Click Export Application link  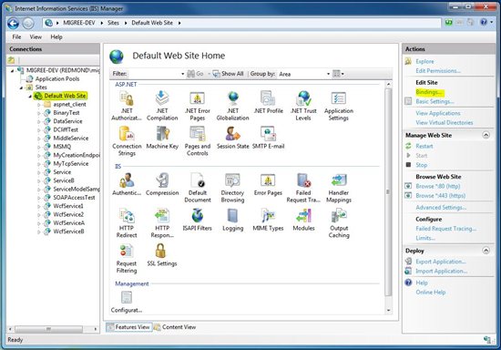[x=441, y=262]
